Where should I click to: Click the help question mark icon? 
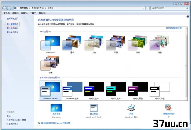tap(188, 17)
